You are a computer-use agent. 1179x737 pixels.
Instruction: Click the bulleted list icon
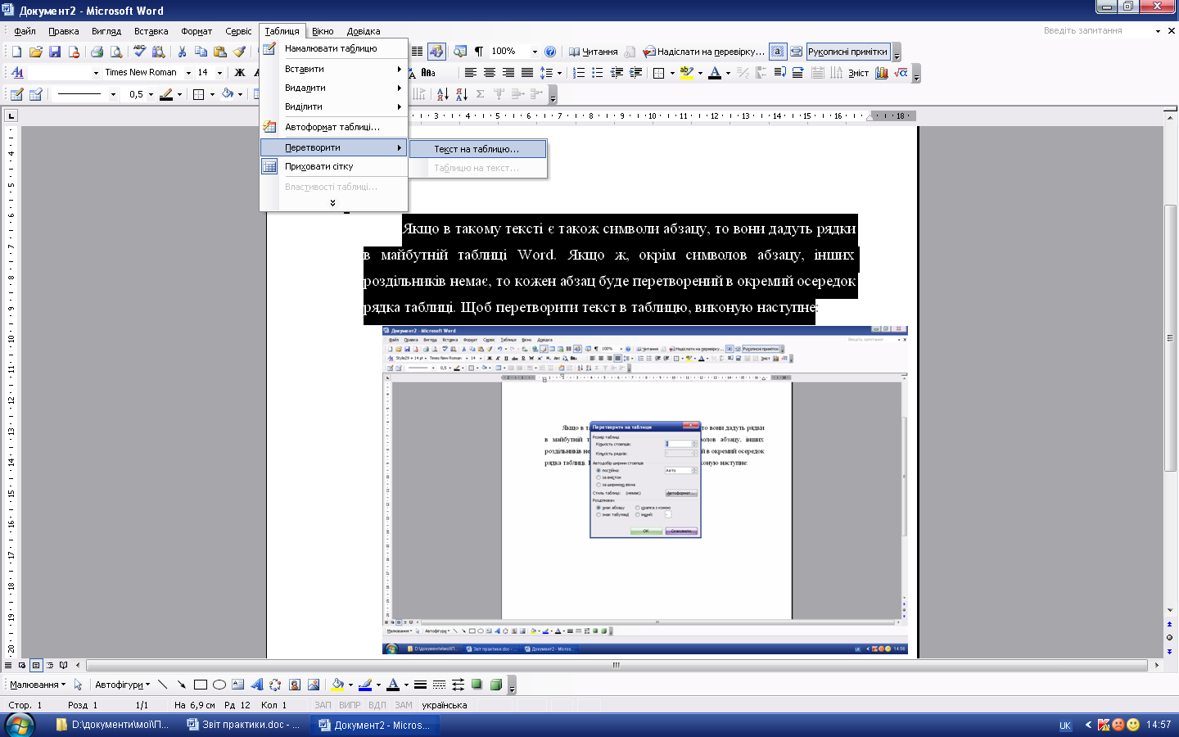pyautogui.click(x=598, y=73)
